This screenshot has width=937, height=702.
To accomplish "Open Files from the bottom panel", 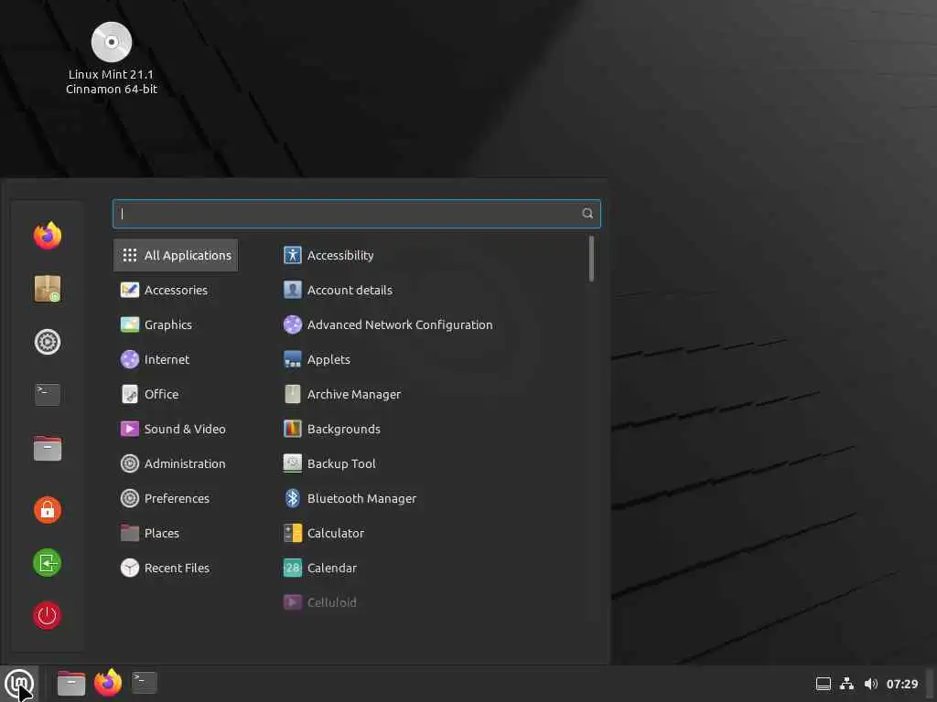I will (71, 683).
